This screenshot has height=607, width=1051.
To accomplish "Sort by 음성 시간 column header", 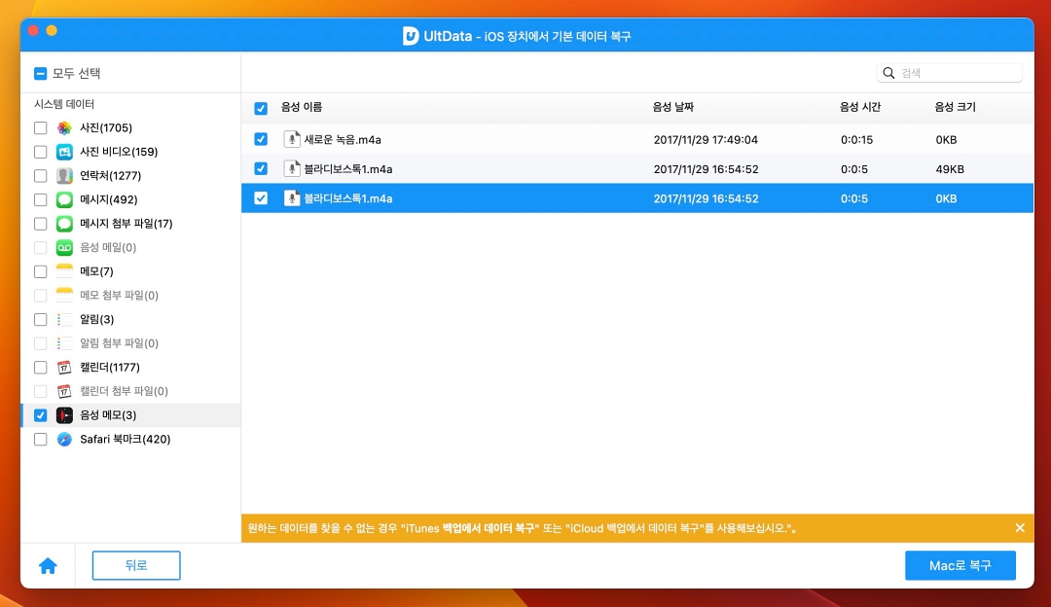I will click(x=860, y=107).
